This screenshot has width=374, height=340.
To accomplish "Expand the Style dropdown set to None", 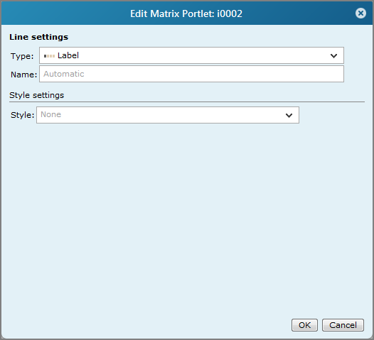I will tap(168, 115).
